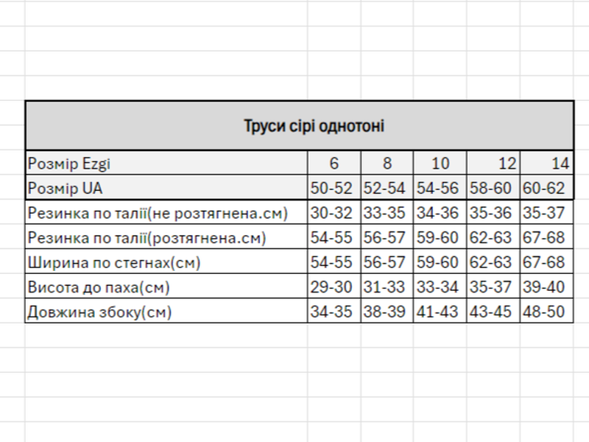The image size is (589, 442).
Task: Click the 34-35 cell in Довжина збоку row
Action: pos(334,311)
